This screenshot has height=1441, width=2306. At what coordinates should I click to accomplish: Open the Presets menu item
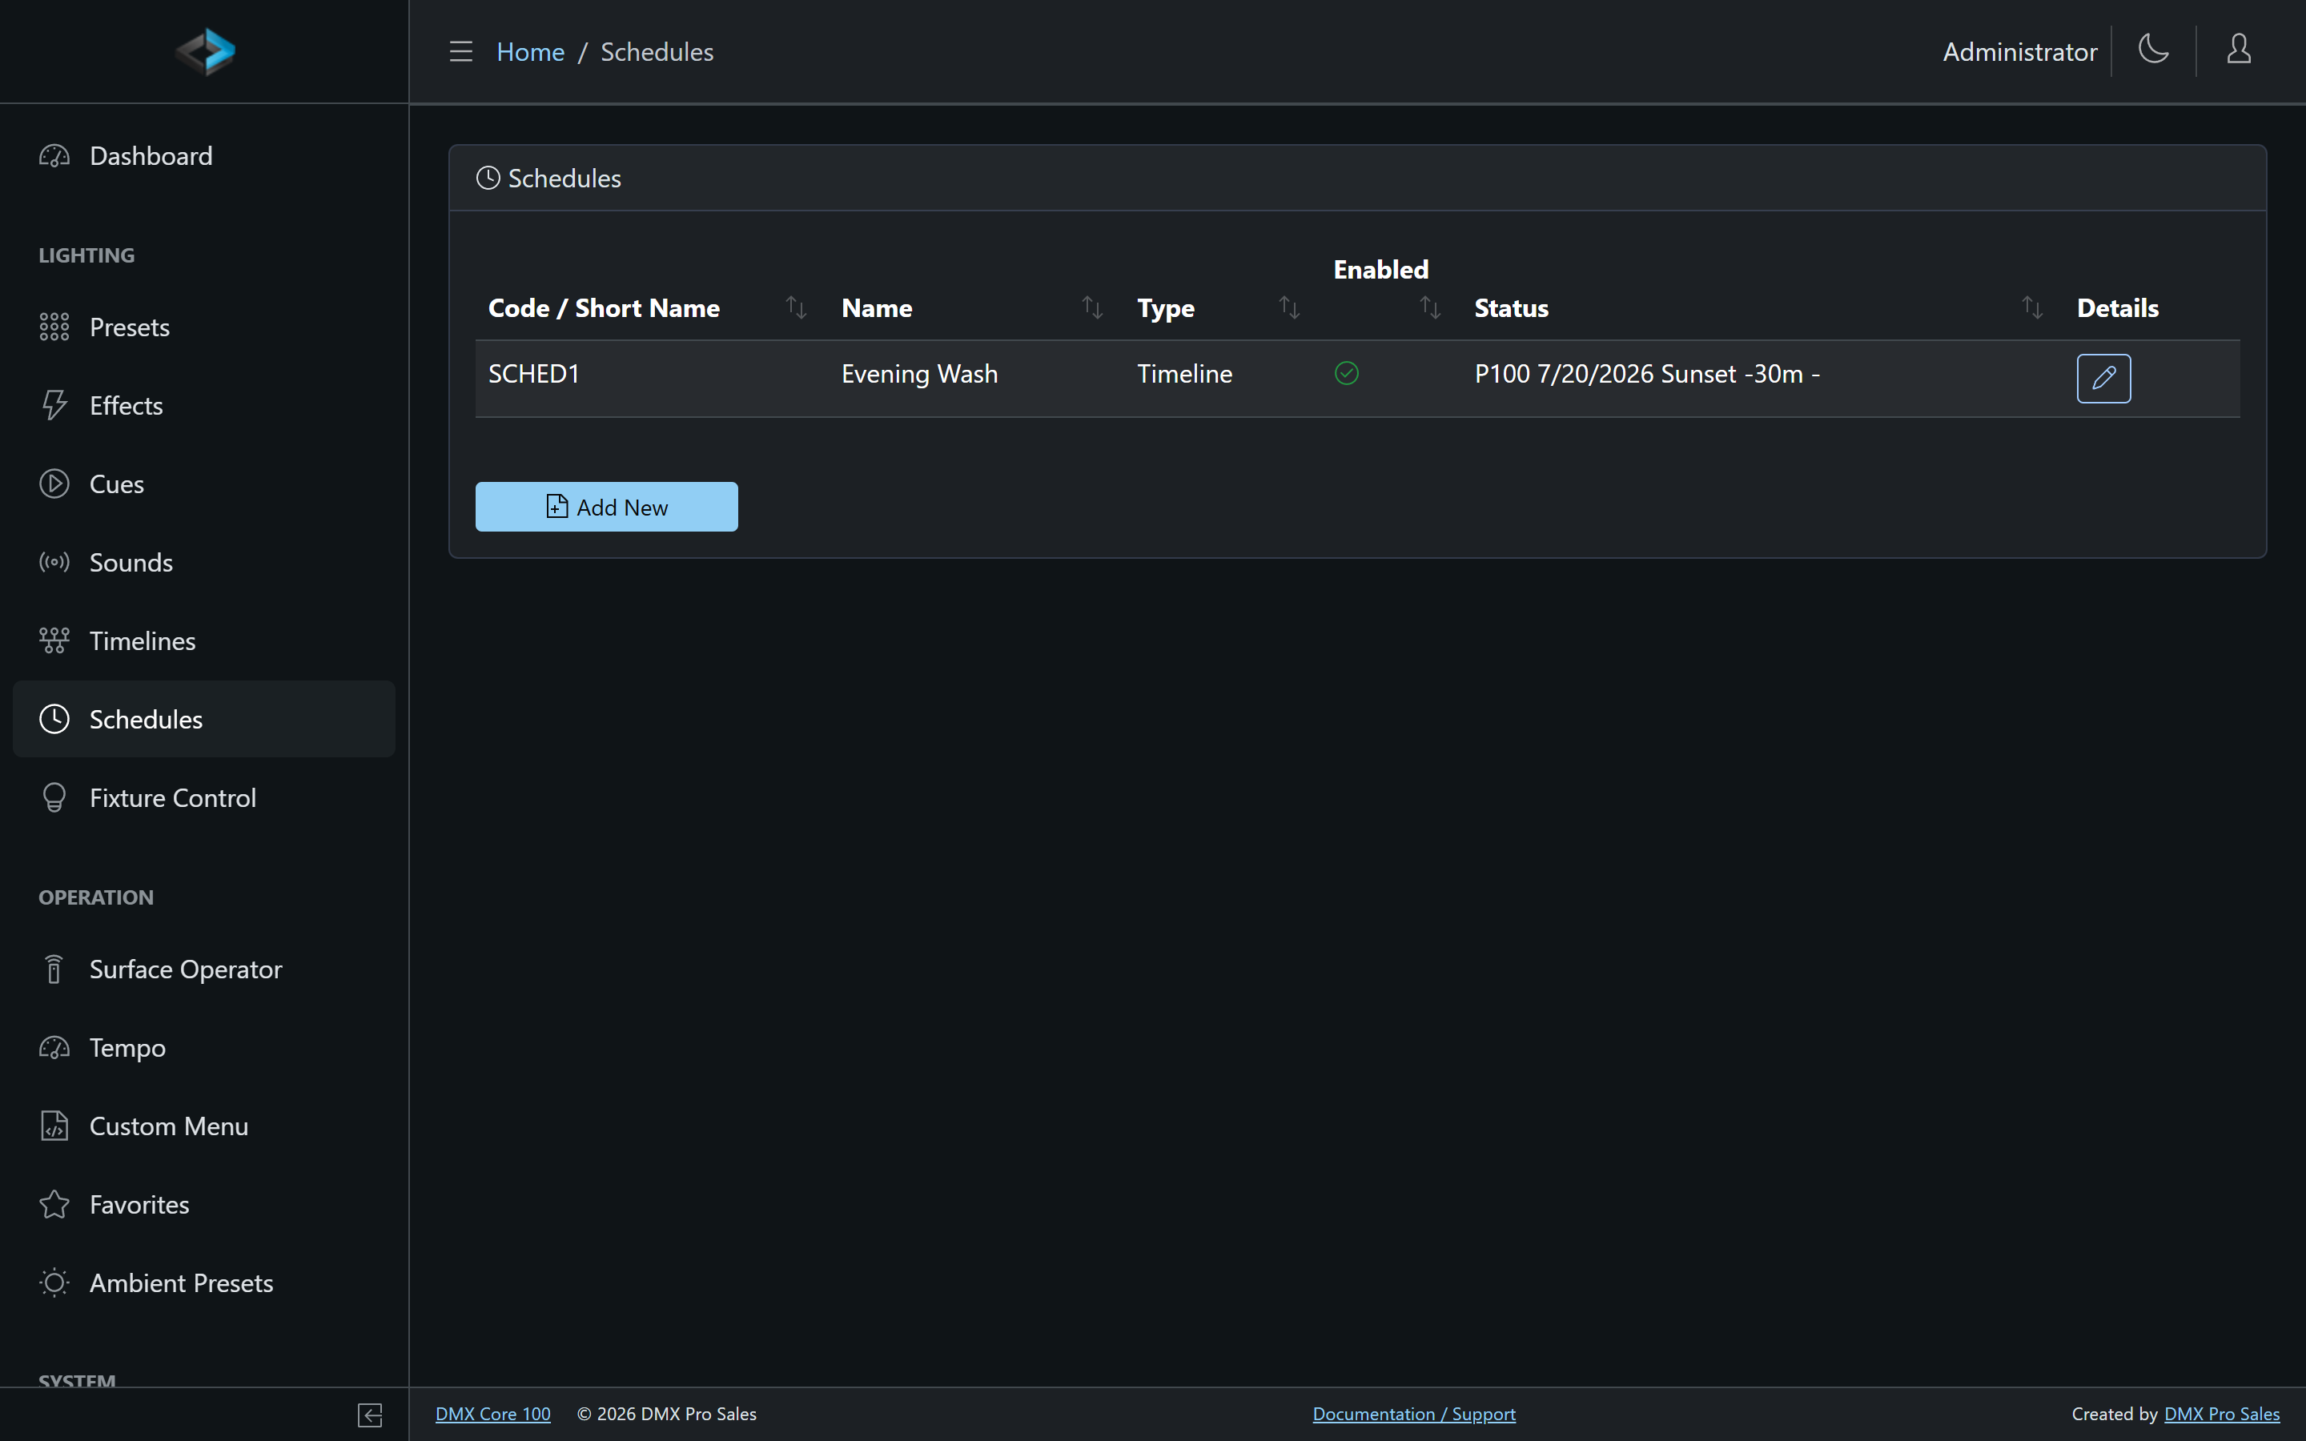point(204,327)
